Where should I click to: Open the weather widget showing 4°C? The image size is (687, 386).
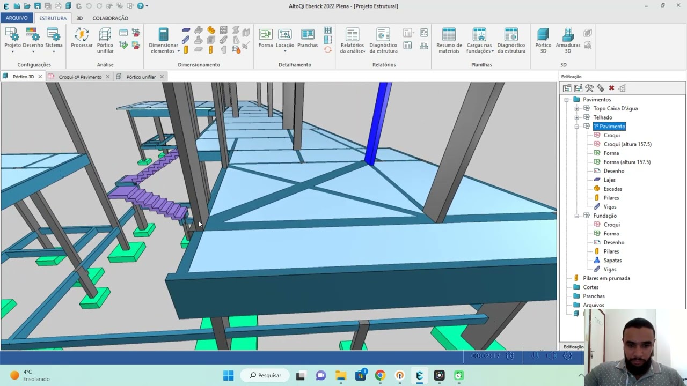[x=30, y=375]
